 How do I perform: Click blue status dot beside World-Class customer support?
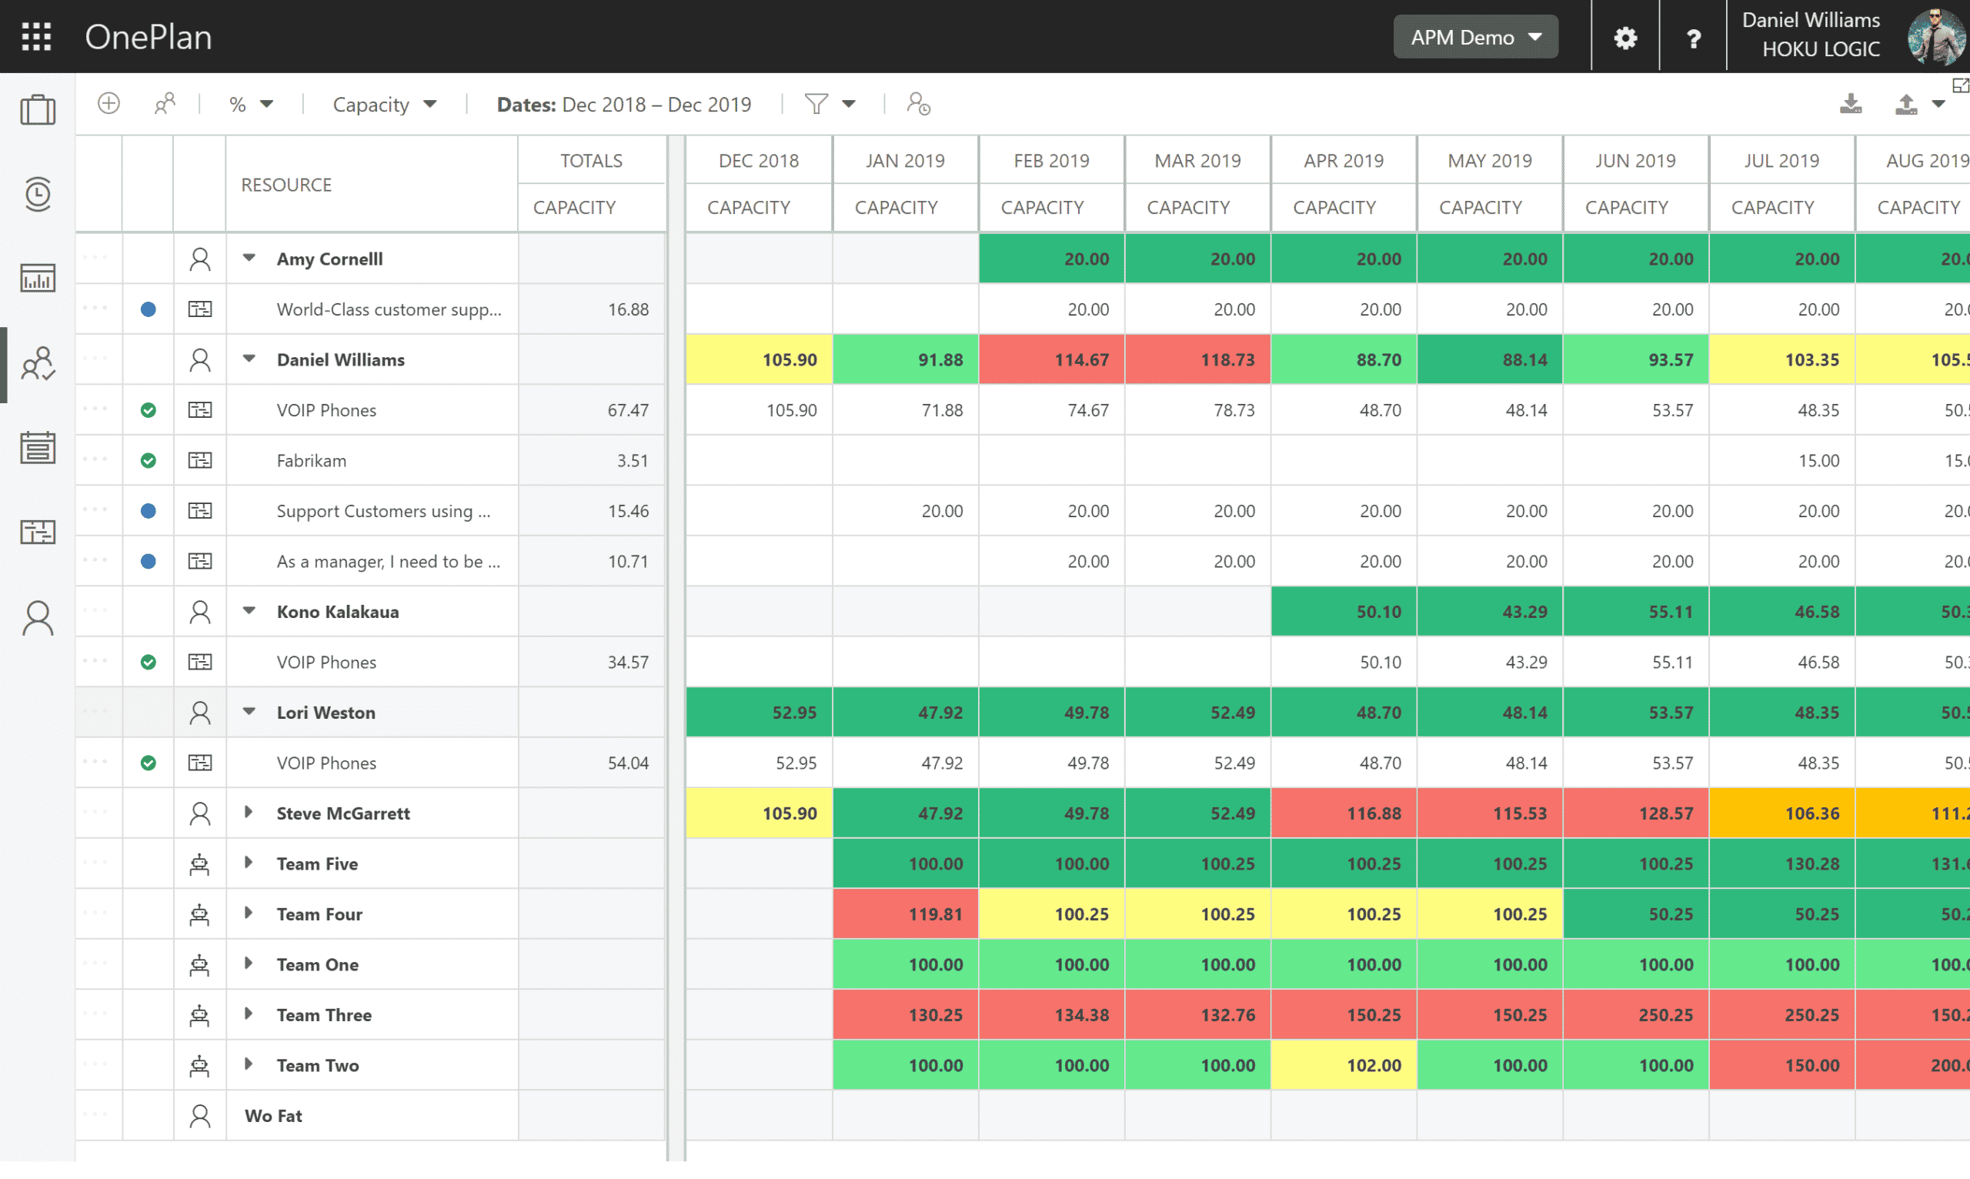[x=148, y=310]
